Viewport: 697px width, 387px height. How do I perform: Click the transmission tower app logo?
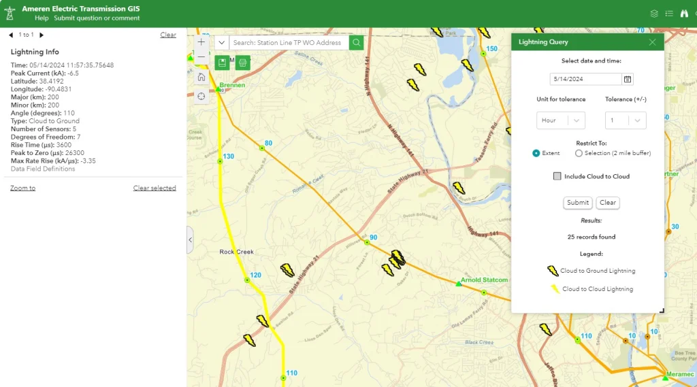10,14
